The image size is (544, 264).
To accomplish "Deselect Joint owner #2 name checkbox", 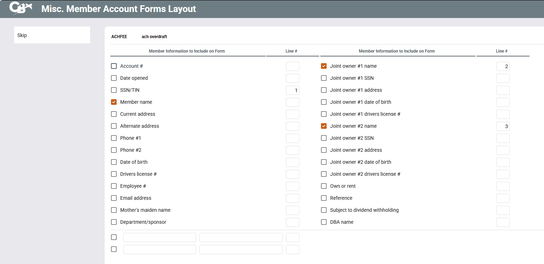I will pos(324,126).
